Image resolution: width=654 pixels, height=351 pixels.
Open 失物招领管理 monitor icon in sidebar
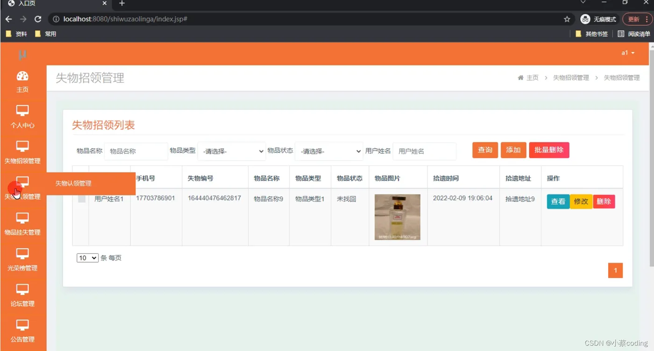click(x=22, y=146)
